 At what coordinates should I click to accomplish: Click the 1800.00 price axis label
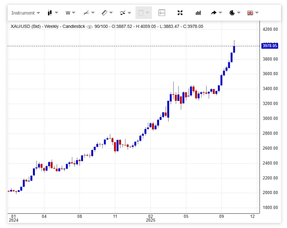pos(270,207)
